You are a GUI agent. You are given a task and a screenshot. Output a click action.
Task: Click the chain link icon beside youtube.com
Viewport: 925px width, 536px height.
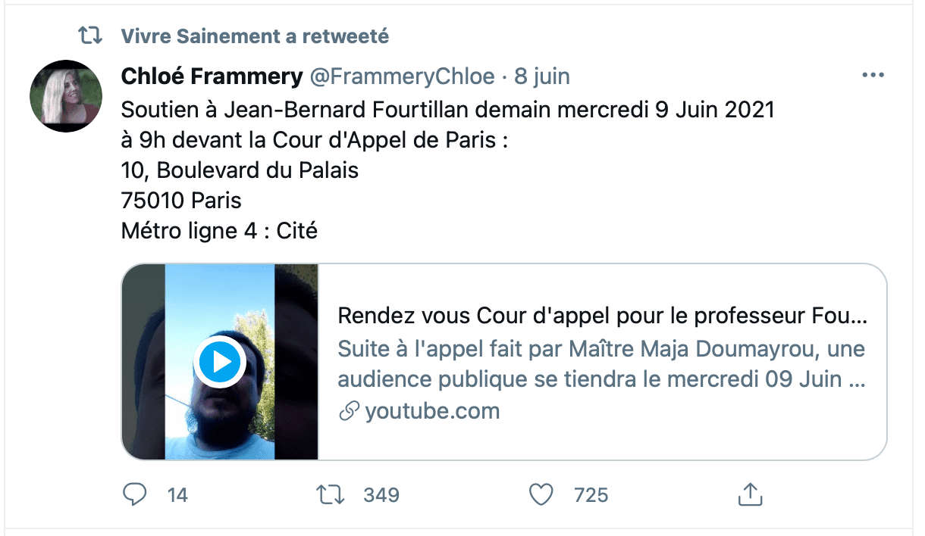coord(349,412)
